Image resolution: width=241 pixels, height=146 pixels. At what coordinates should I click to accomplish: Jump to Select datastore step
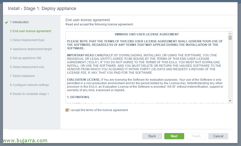point(22,76)
